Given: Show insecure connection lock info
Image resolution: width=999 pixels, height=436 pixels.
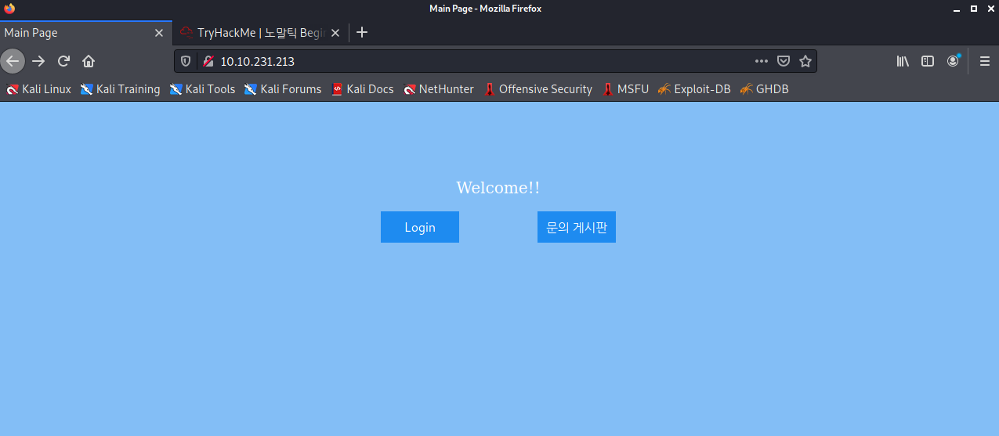Looking at the screenshot, I should coord(208,61).
